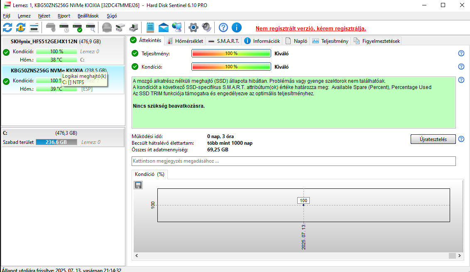Click the gray disk dome toolbar icon

107,27
